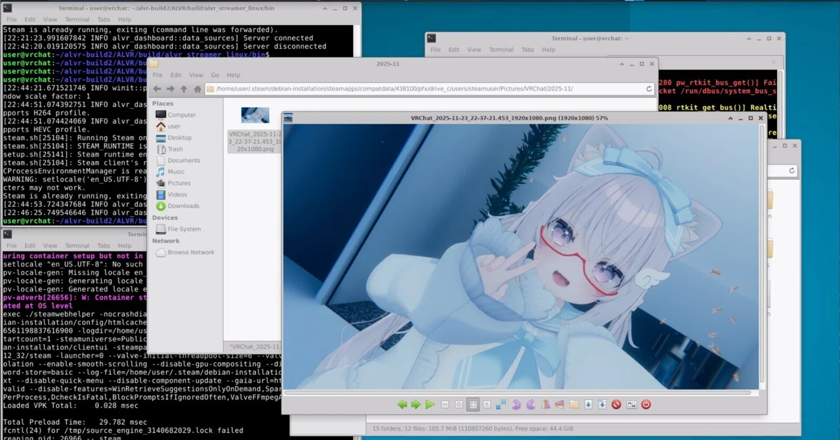
Task: Open File menu in right terminal window
Action: (435, 50)
